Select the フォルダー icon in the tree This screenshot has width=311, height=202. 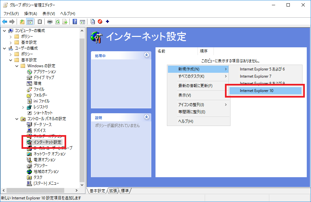29,95
